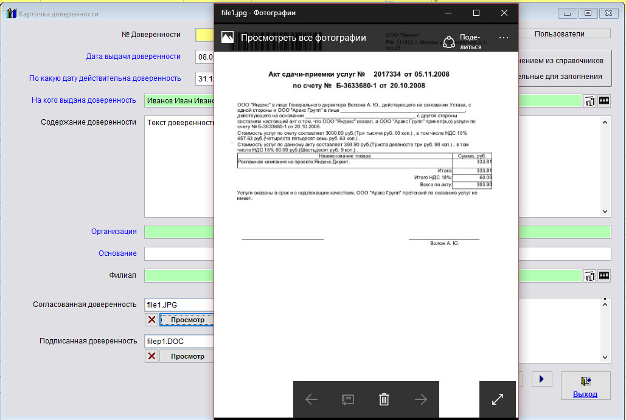The image size is (626, 420).
Task: Click the blue next-record arrow button
Action: [541, 379]
